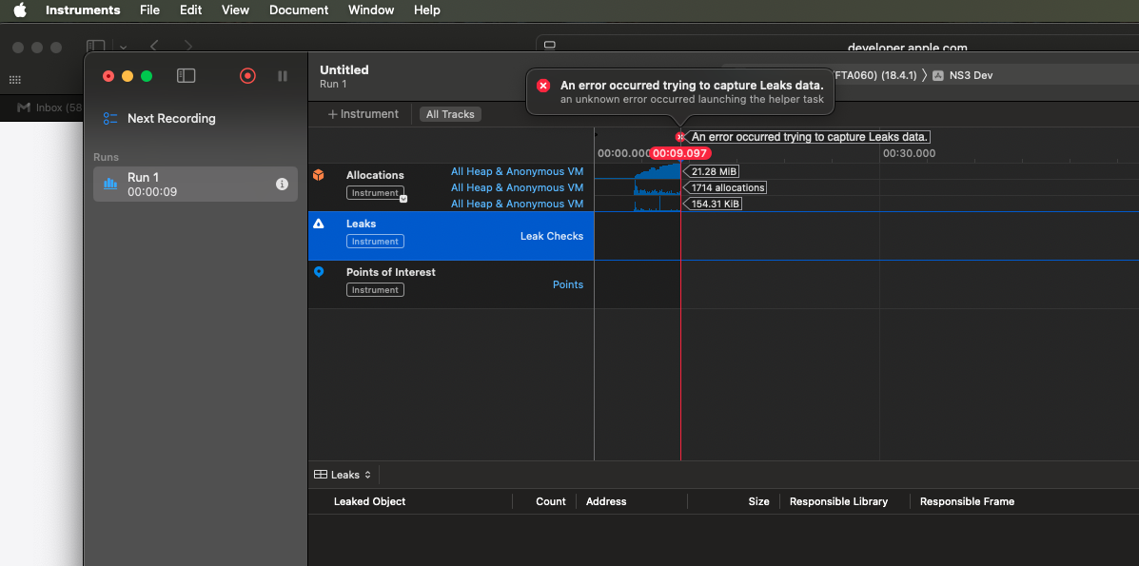Sort by the Address column header
The height and width of the screenshot is (566, 1139).
(x=606, y=501)
